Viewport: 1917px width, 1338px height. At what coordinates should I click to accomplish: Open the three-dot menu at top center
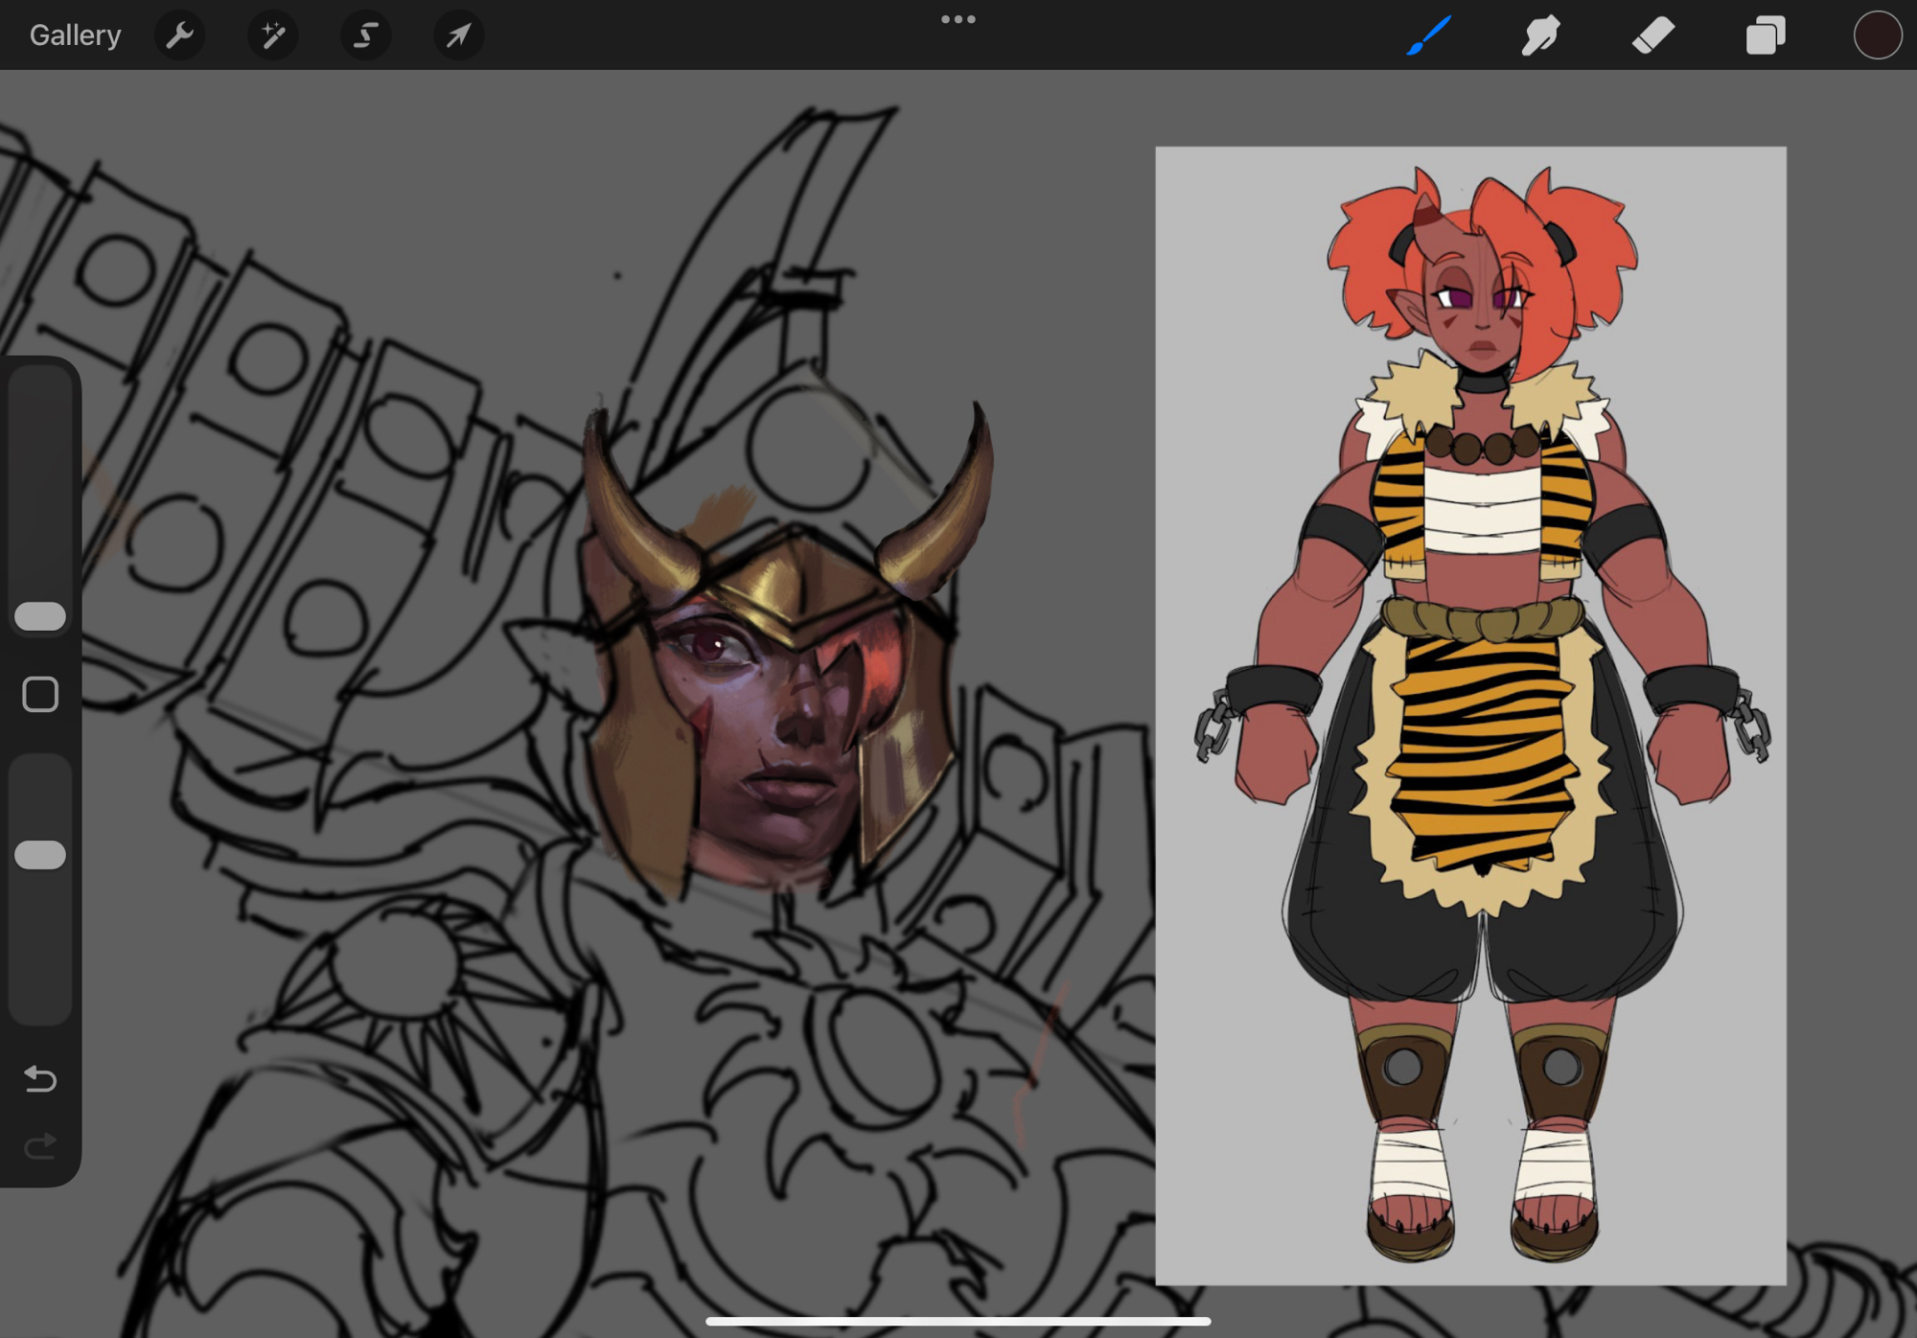tap(958, 19)
